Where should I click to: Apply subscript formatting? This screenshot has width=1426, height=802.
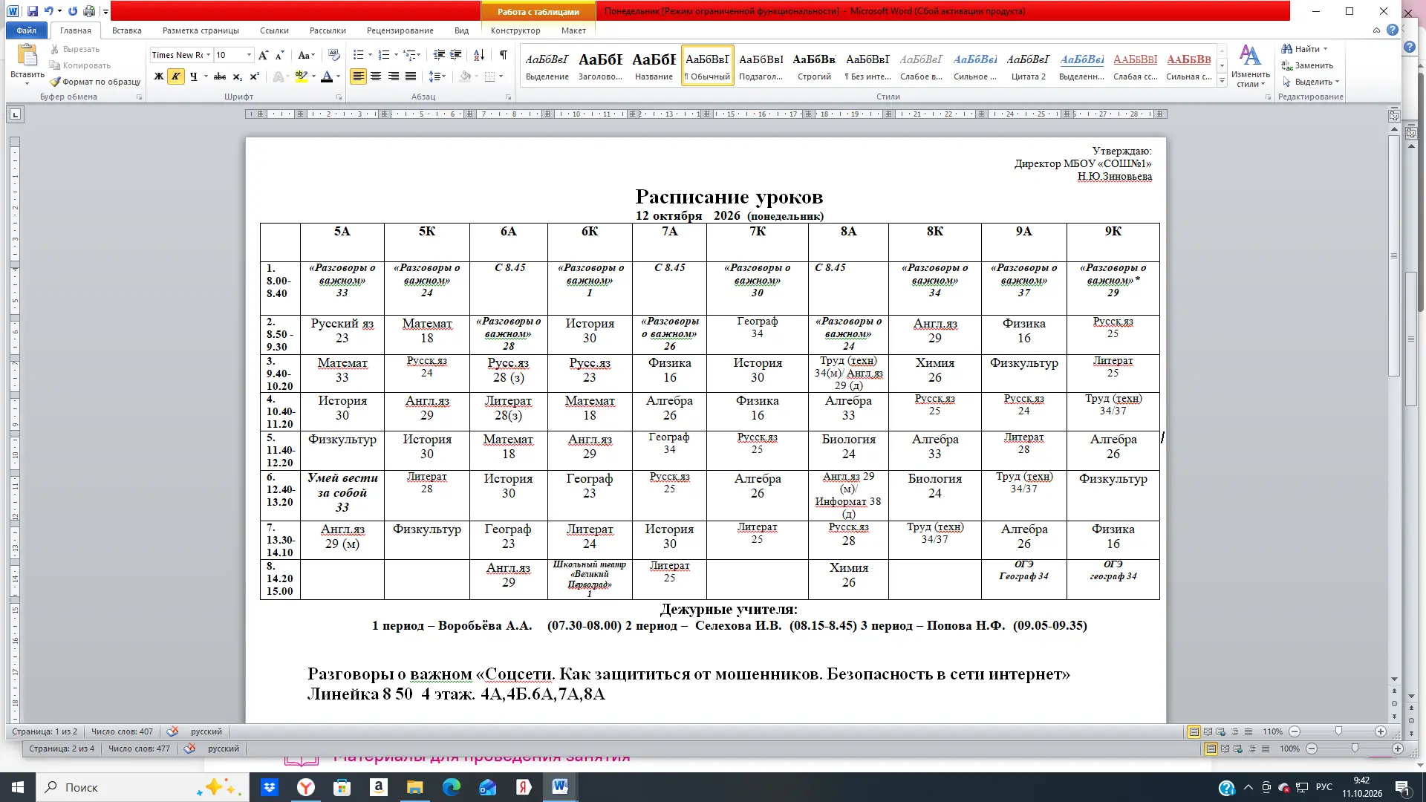238,76
